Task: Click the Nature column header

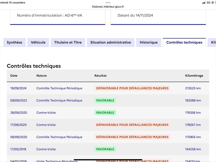Action: (42, 76)
